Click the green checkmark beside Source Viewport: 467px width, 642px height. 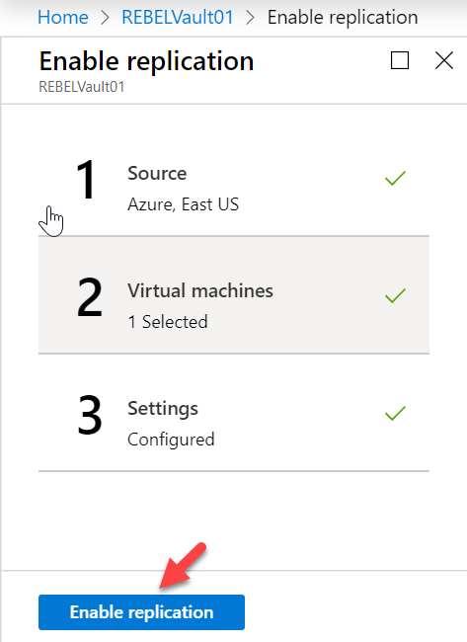click(x=395, y=178)
